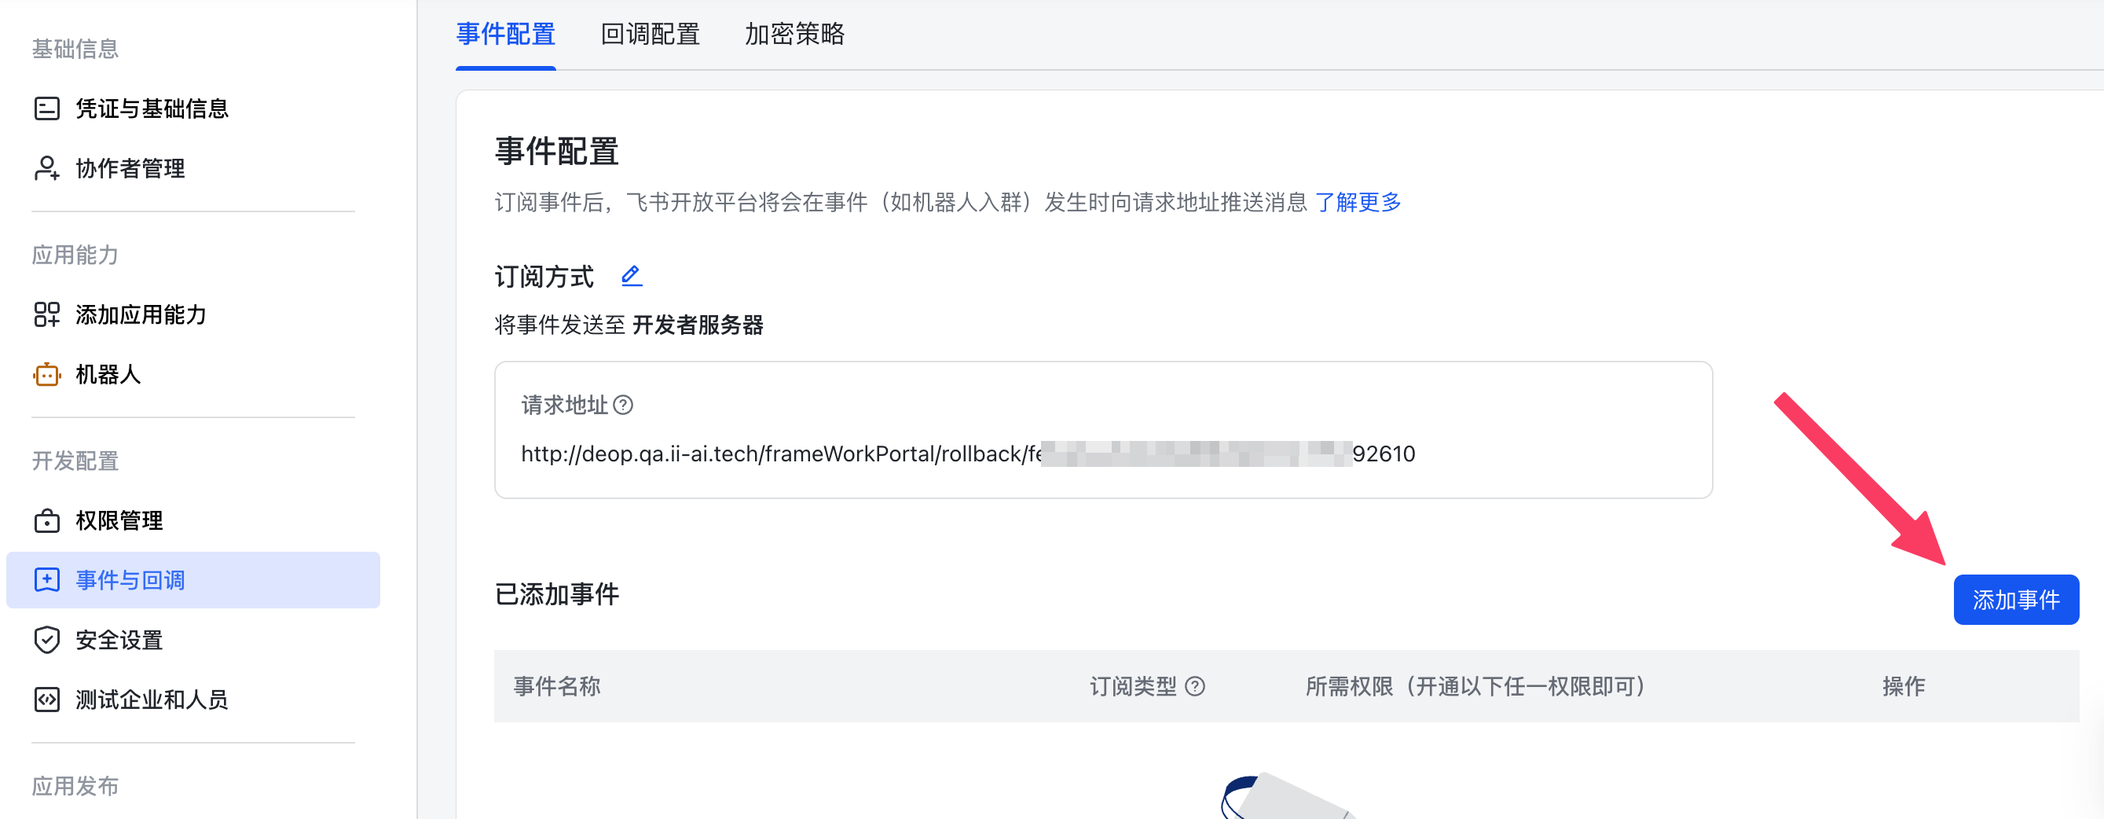Select the 事件配置 tab

pyautogui.click(x=506, y=35)
